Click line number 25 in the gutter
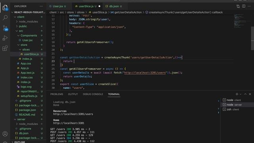Screen dimensions: 254x143 click(53, 69)
